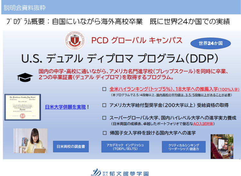Click the U.S. デュアル ディプロマ プログラム heading
241x176 pixels.
pos(120,59)
